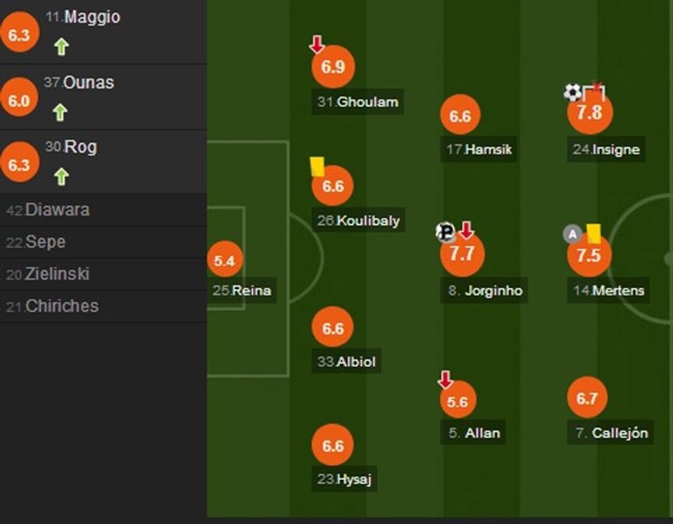Click the red substitution arrow above Ghoulam

coord(317,45)
